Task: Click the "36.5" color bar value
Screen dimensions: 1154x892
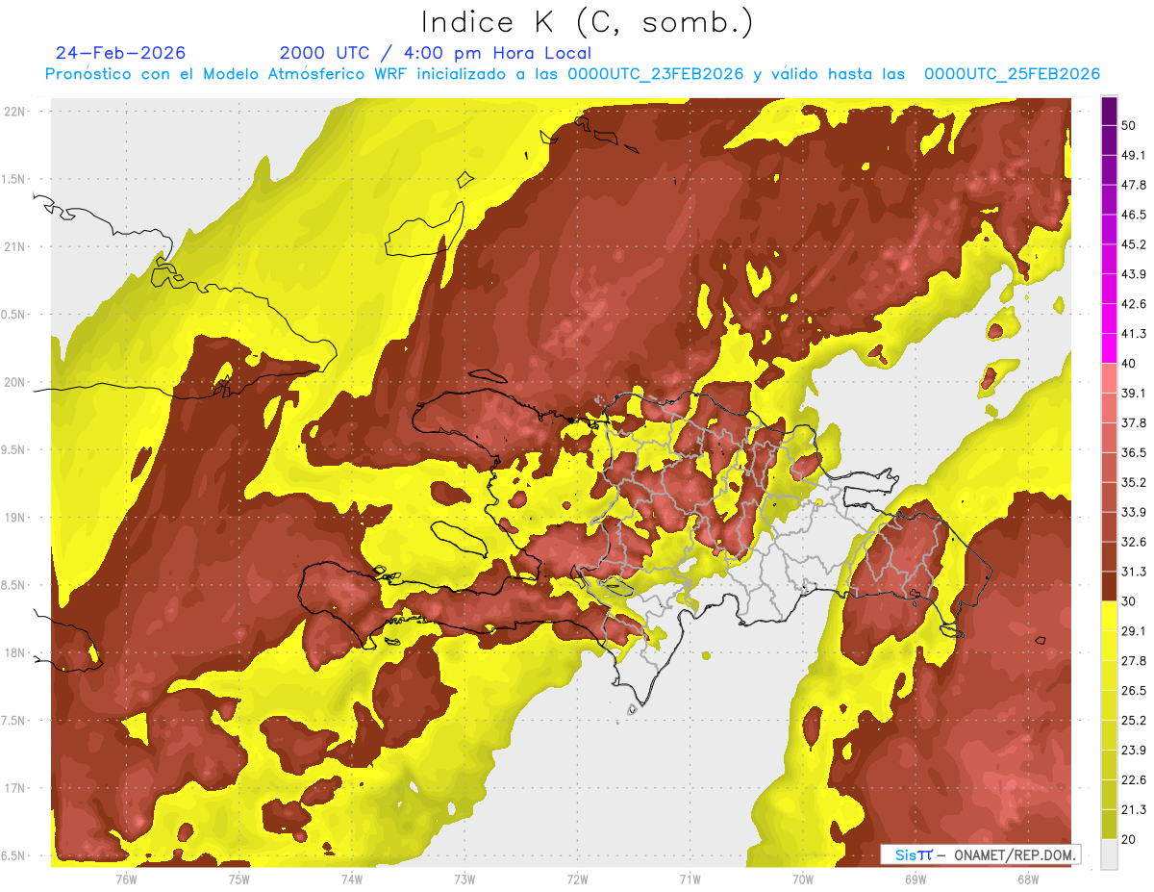Action: click(1133, 452)
